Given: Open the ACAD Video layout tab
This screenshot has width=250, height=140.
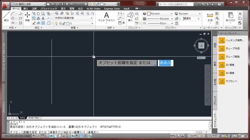Looking at the screenshot, I should tap(34, 118).
